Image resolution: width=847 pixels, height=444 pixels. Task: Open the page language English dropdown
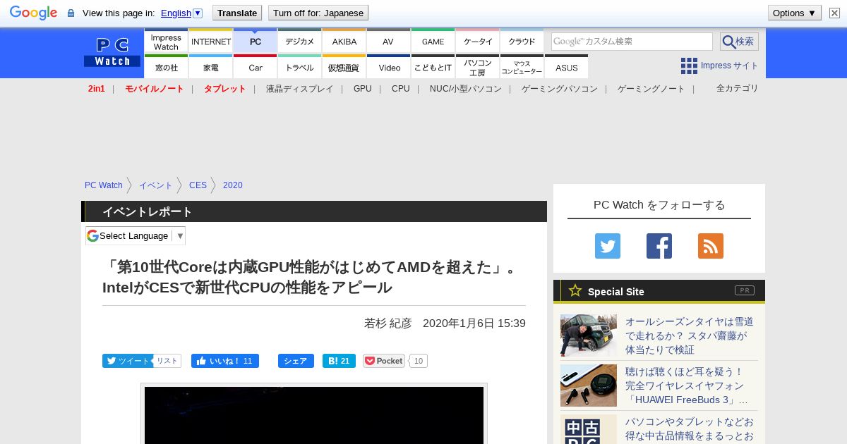click(181, 13)
